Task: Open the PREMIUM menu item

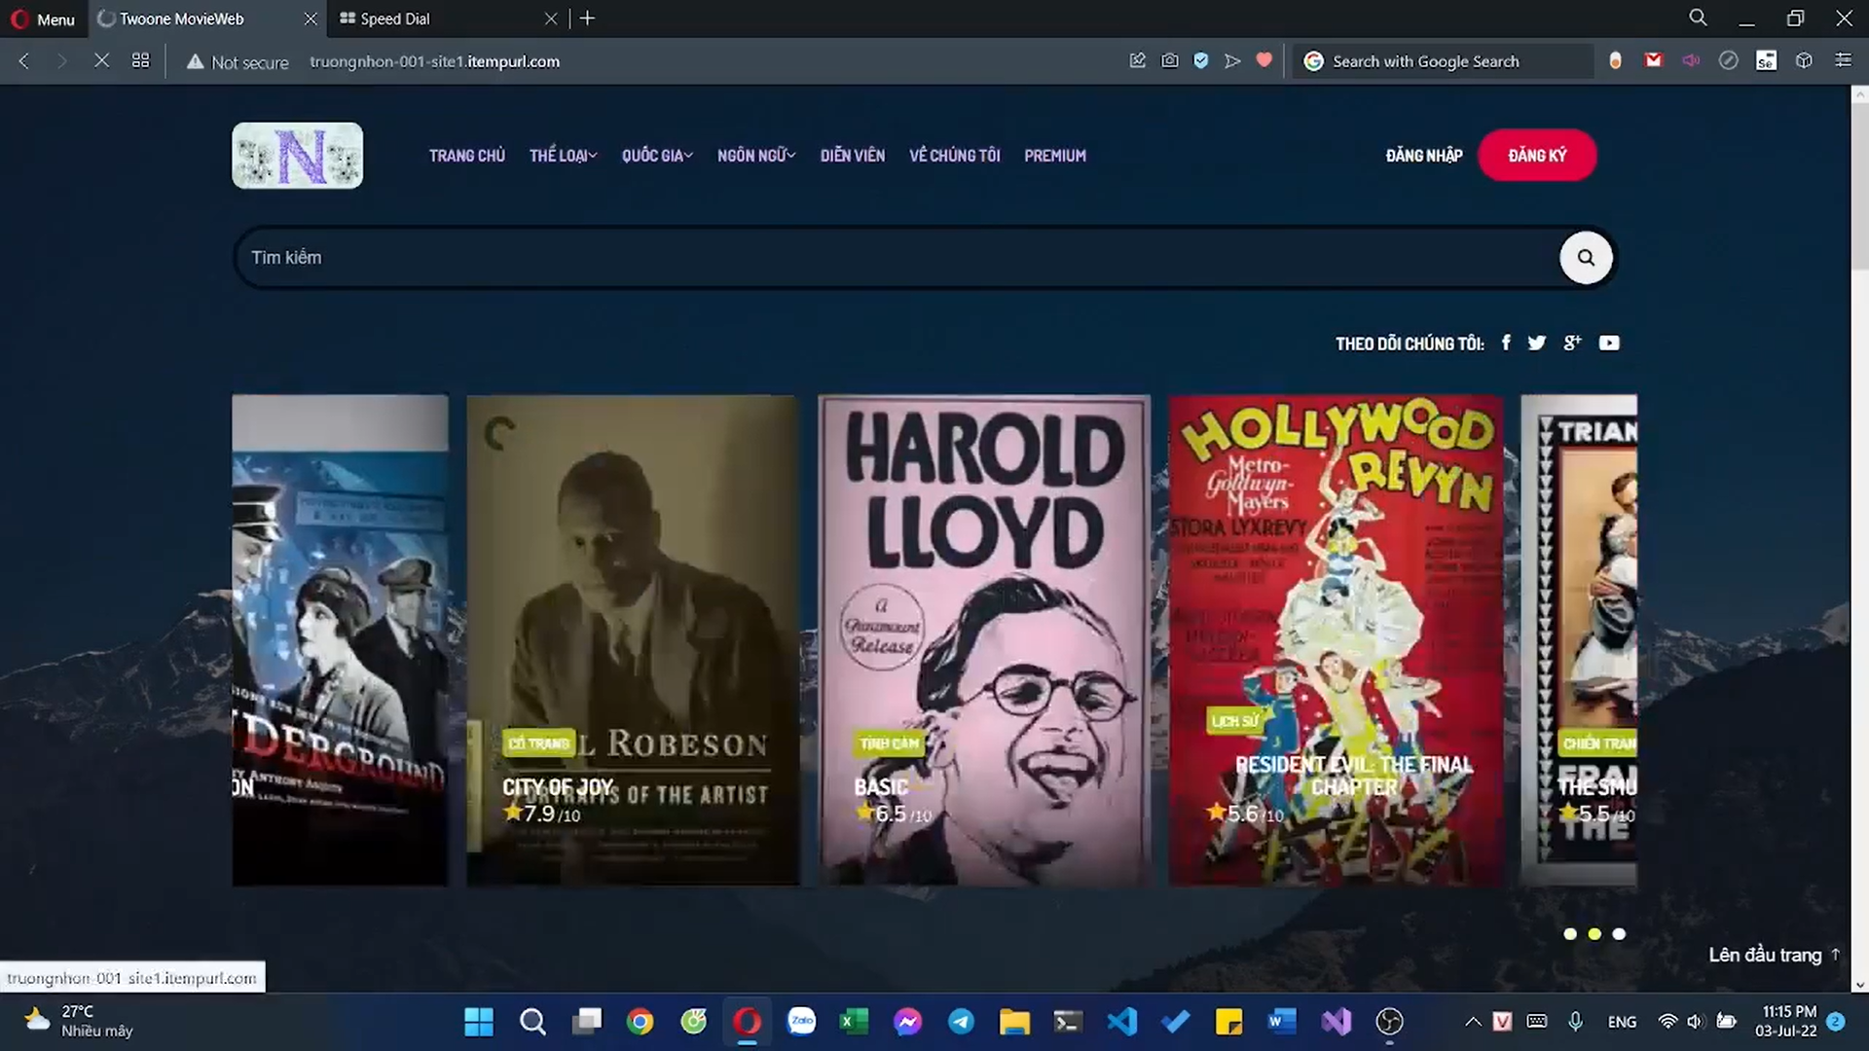Action: point(1055,156)
